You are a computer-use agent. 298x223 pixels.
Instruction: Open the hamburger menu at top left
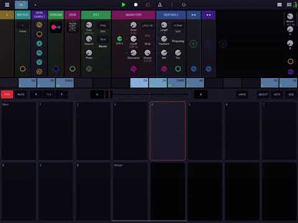coord(7,4)
